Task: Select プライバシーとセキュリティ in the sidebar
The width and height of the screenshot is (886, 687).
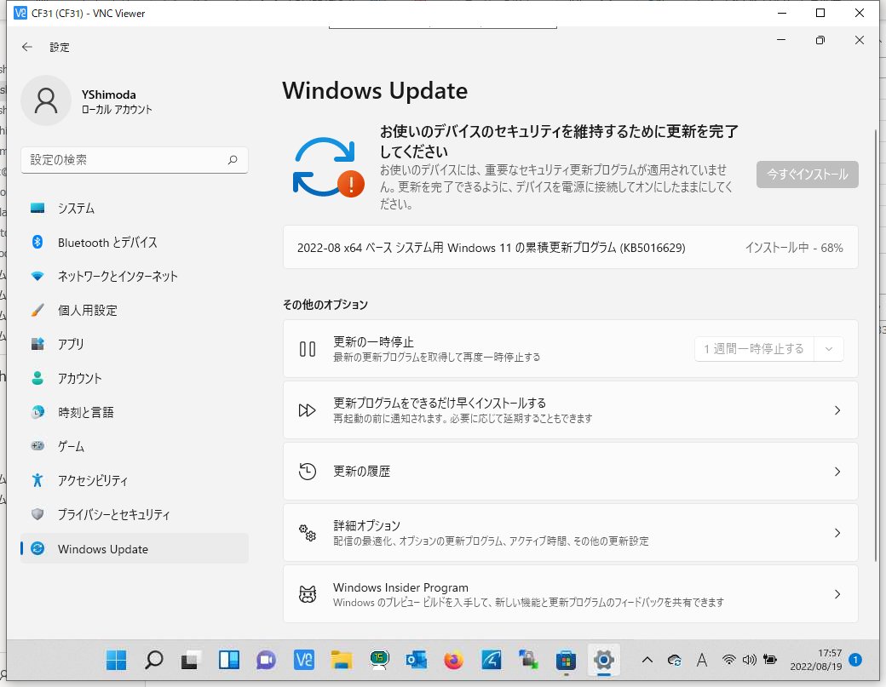Action: pyautogui.click(x=135, y=515)
